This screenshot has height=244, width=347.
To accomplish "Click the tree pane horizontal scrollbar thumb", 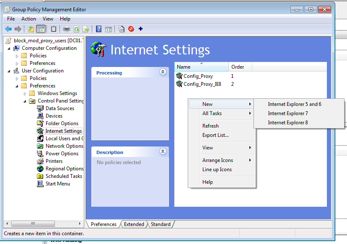I will 33,223.
